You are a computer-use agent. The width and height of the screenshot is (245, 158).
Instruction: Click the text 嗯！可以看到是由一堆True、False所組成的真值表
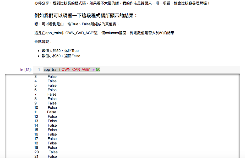click(77, 24)
